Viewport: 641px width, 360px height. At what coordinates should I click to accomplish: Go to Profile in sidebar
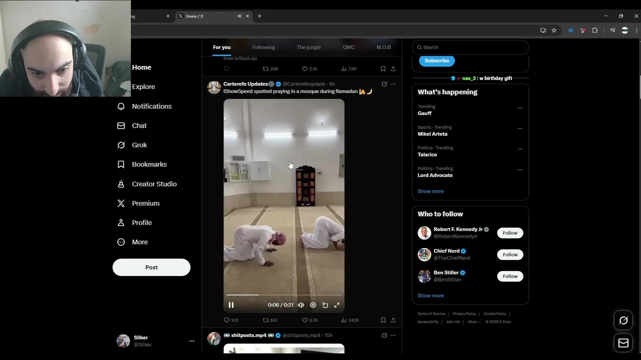click(134, 222)
